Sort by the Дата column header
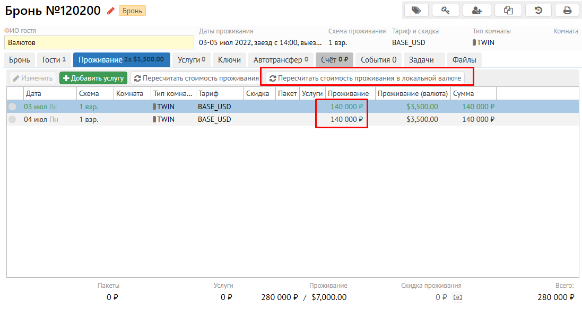Viewport: 582px width, 309px height. [x=49, y=94]
